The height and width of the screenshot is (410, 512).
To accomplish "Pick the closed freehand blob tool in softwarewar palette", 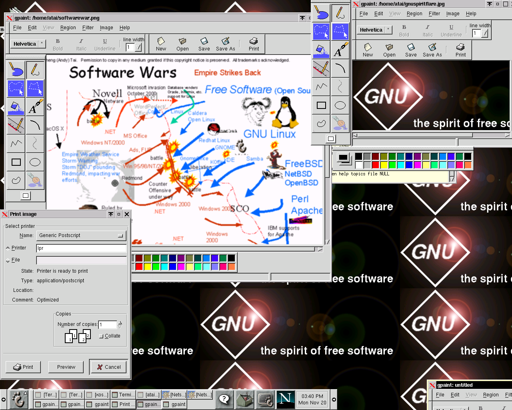I will pyautogui.click(x=16, y=180).
